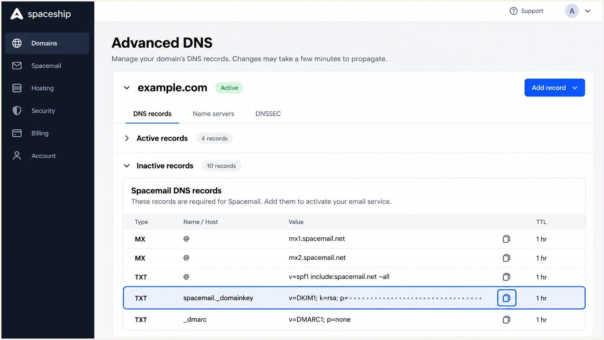This screenshot has width=604, height=340.
Task: Click the TTL column header
Action: pyautogui.click(x=541, y=222)
